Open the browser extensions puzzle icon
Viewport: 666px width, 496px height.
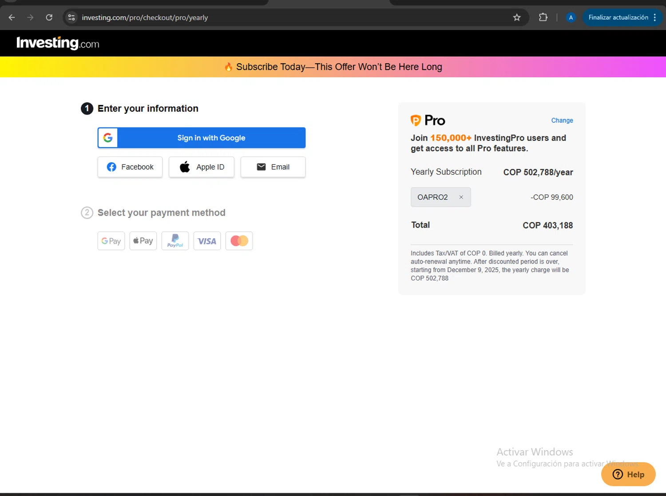click(x=543, y=17)
